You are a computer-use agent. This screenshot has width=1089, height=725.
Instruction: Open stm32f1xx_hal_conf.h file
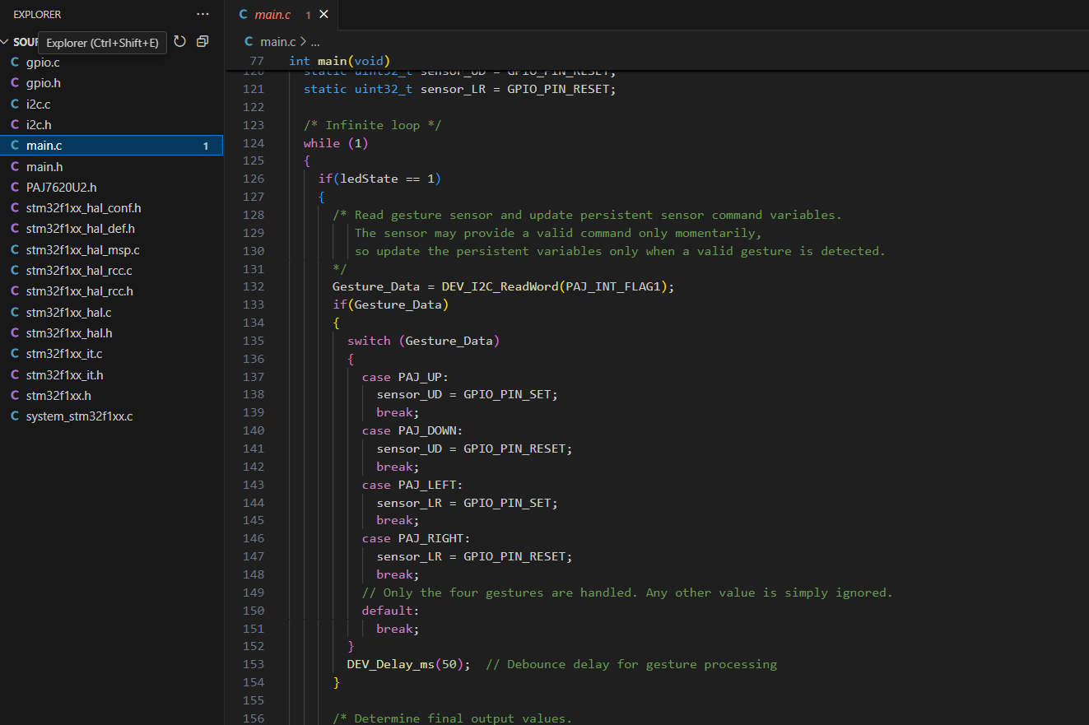(83, 208)
